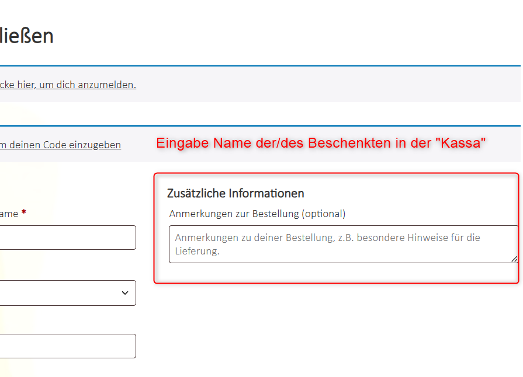Image resolution: width=523 pixels, height=377 pixels.
Task: Focus the "Anmerkungen zu deiner Bestellung" textarea
Action: tap(343, 244)
